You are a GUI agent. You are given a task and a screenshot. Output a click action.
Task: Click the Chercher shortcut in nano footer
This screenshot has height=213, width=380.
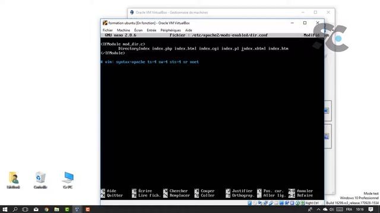pyautogui.click(x=176, y=191)
